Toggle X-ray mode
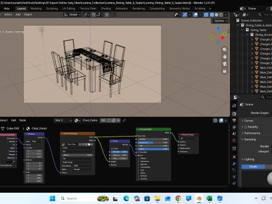 click(x=206, y=15)
